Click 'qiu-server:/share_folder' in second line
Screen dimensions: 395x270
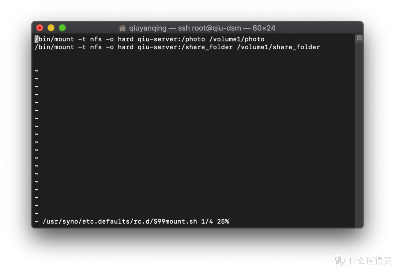point(185,47)
